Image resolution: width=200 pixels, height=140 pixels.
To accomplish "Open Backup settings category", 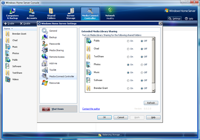I will click(58, 37).
